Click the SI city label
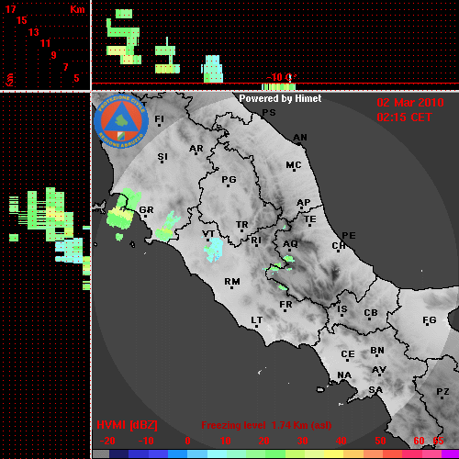This screenshot has height=459, width=459. point(162,157)
